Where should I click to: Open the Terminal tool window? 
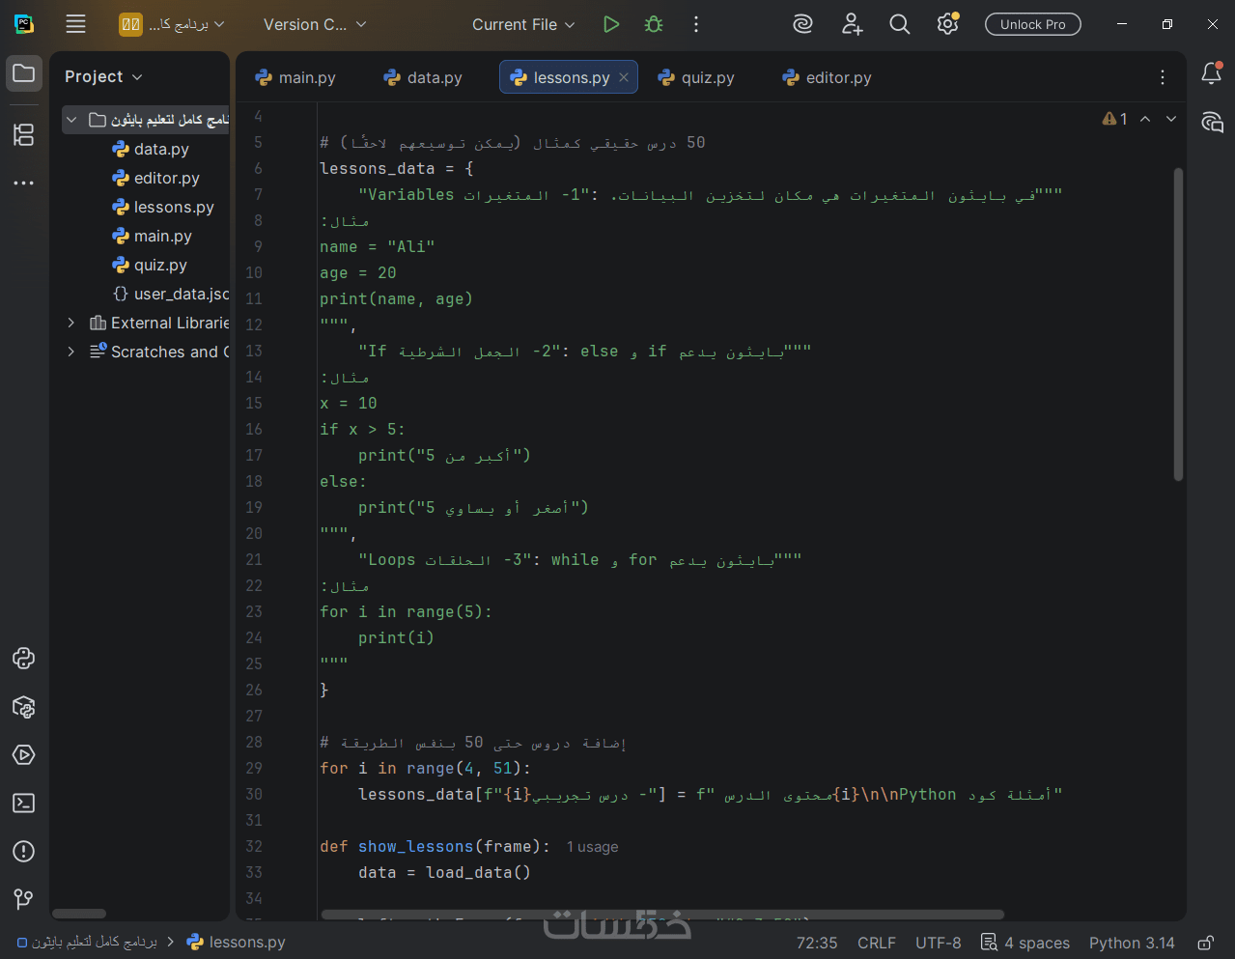24,804
